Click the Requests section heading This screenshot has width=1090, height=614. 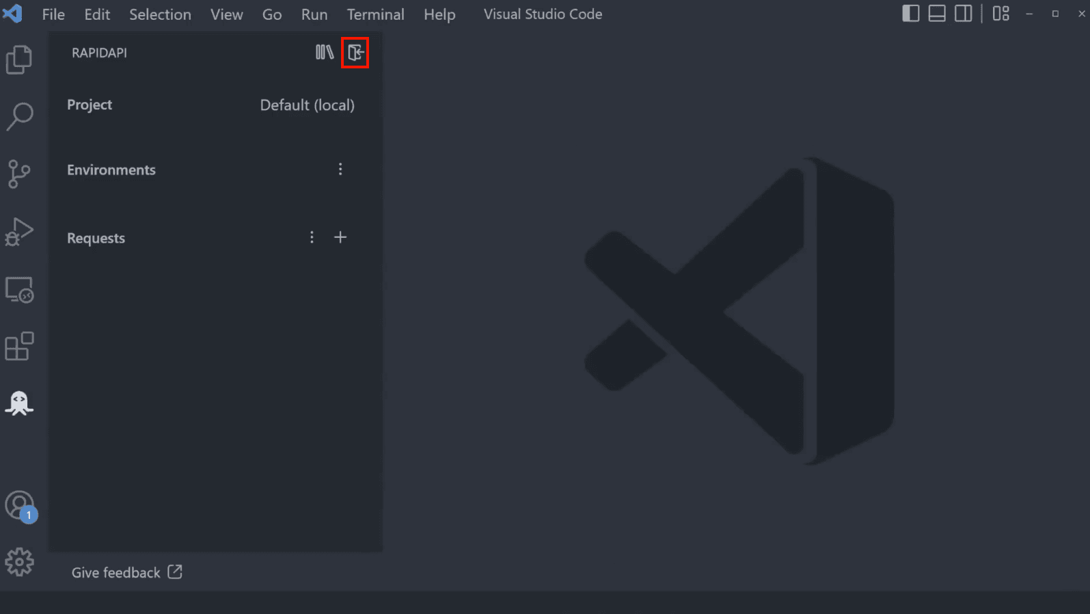(96, 238)
